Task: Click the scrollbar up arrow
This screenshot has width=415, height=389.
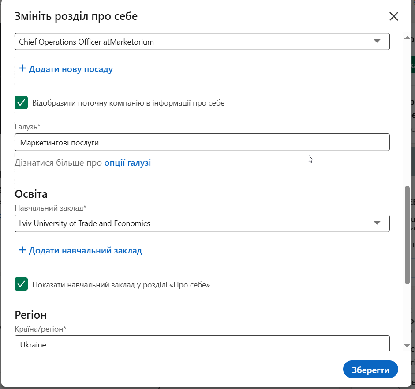Action: point(408,38)
